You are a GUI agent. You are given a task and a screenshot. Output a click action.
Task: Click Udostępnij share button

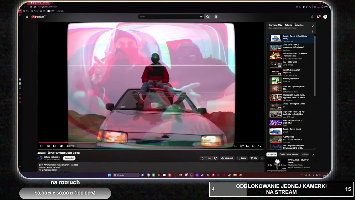[x=227, y=158]
